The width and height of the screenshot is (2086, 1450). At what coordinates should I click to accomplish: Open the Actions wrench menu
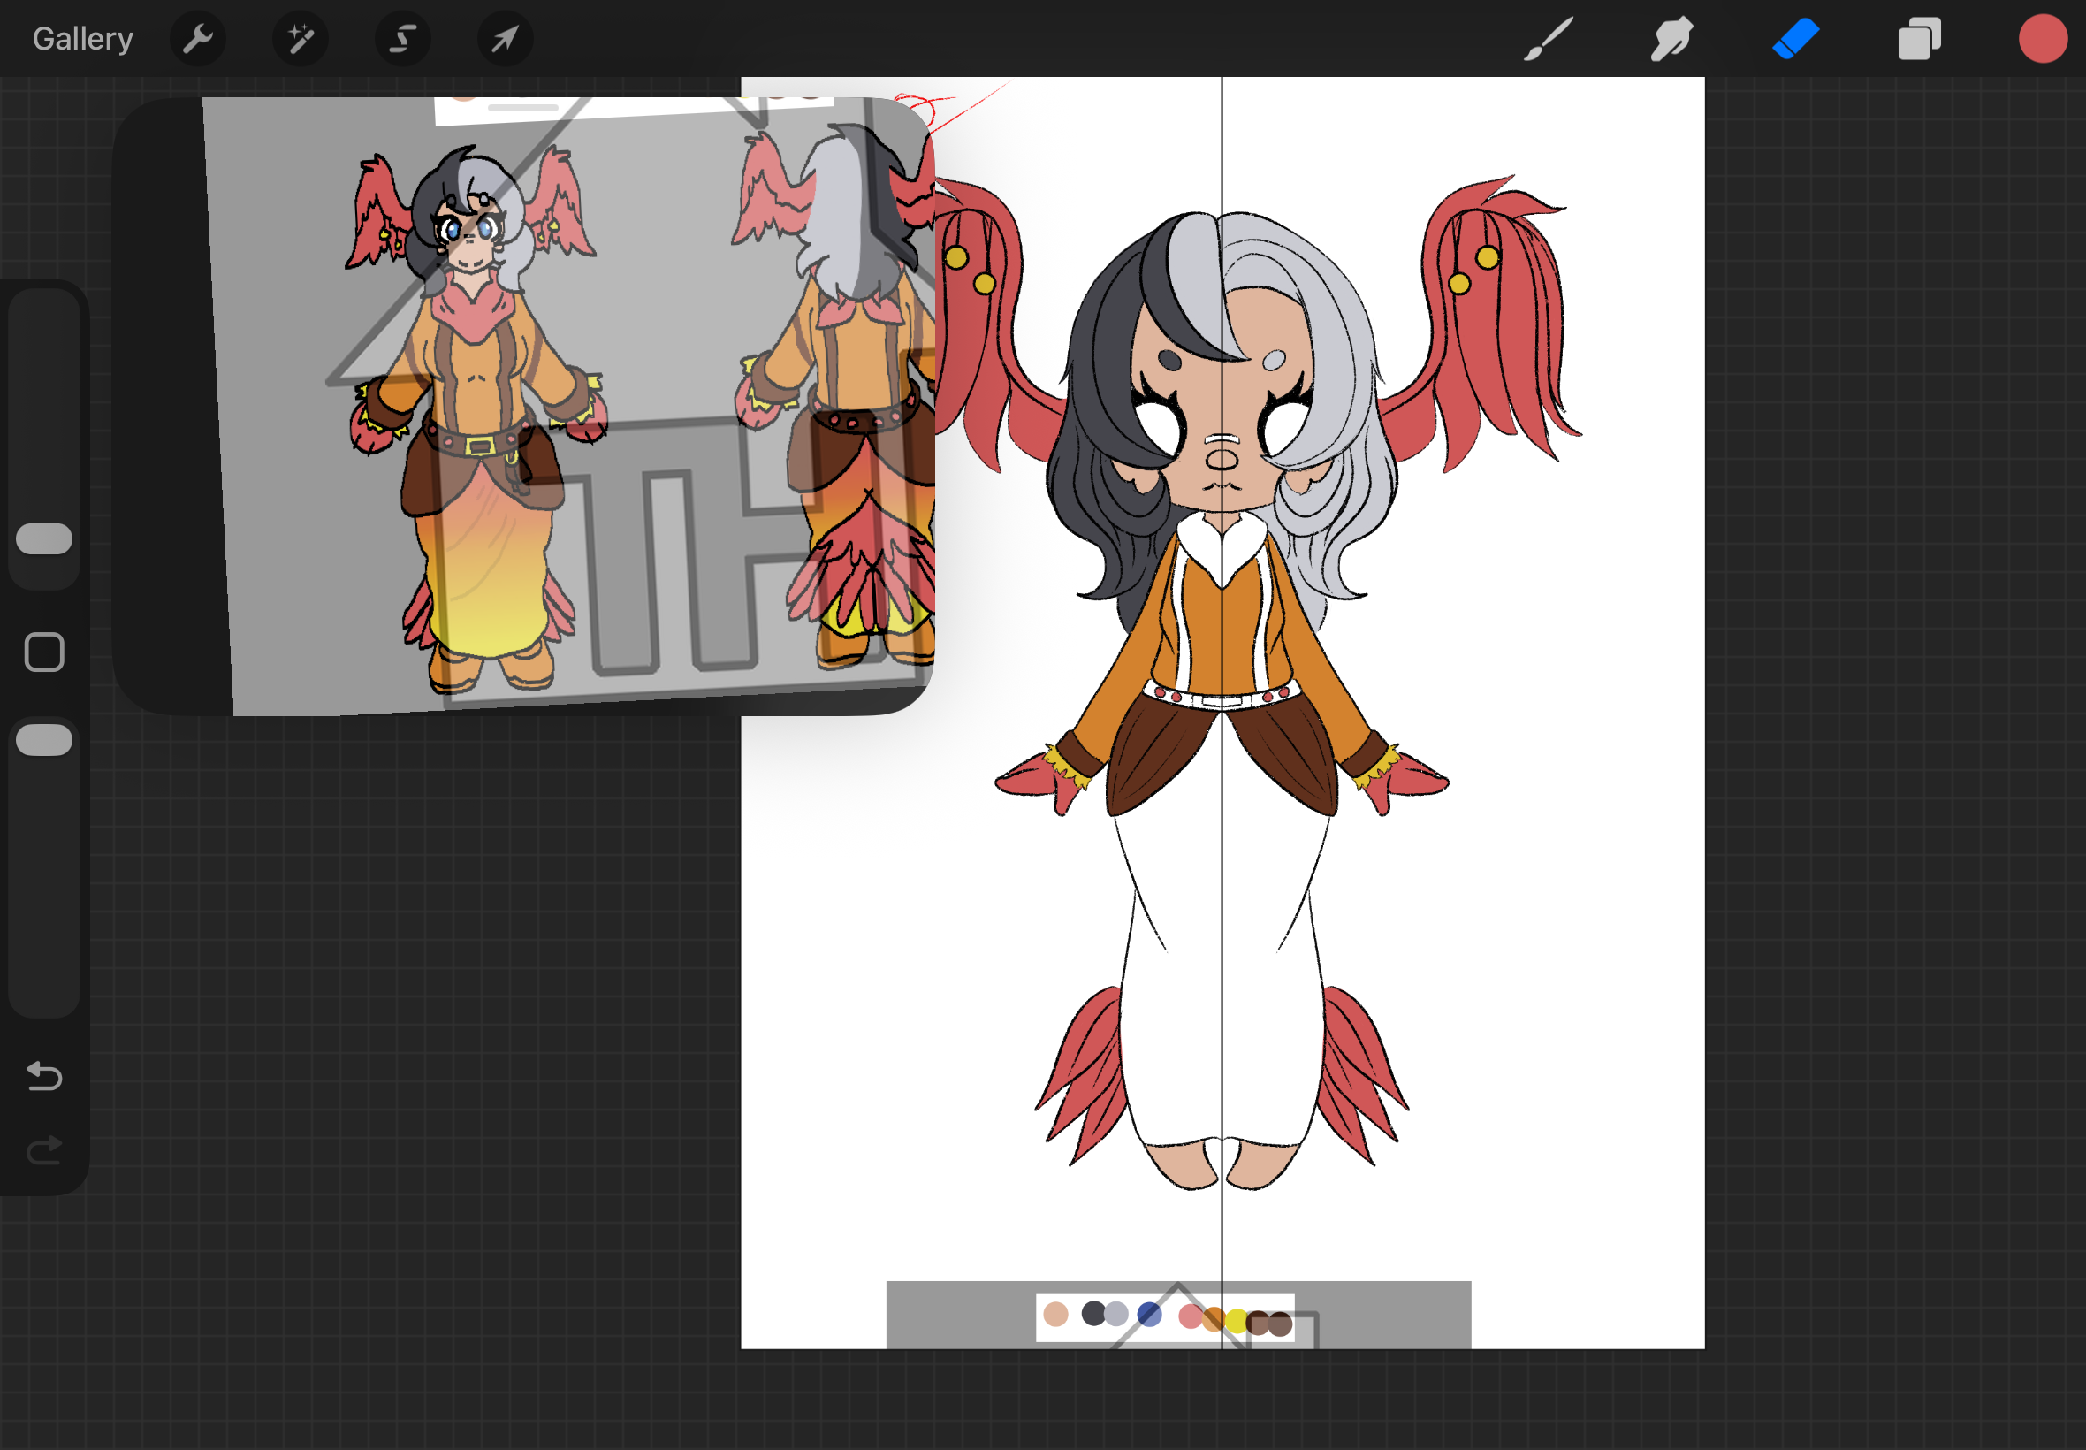click(x=197, y=39)
